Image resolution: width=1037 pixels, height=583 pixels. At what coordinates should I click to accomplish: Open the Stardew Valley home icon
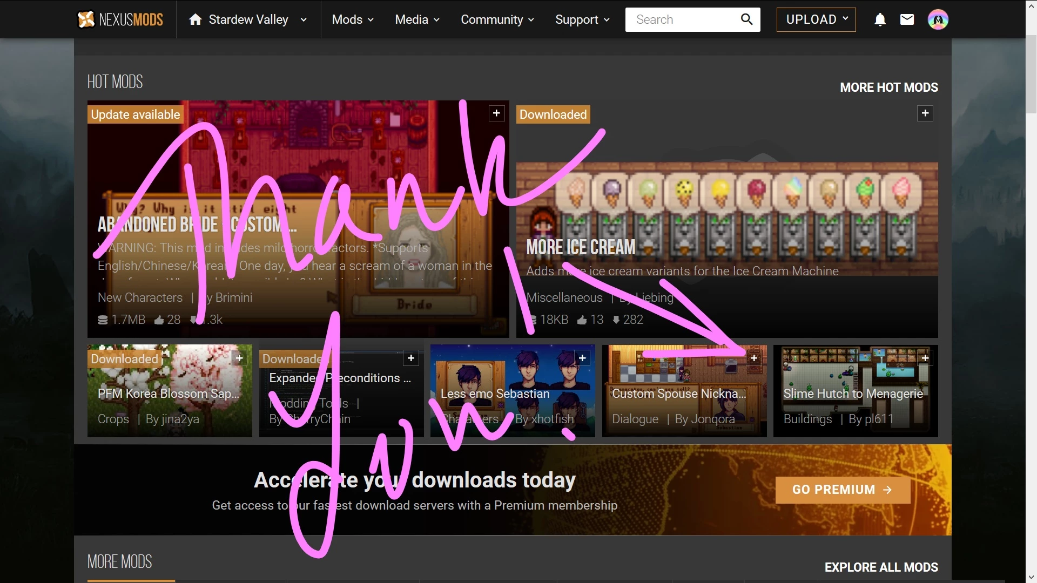click(195, 19)
